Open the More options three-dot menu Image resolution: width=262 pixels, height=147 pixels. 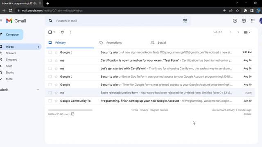click(70, 32)
